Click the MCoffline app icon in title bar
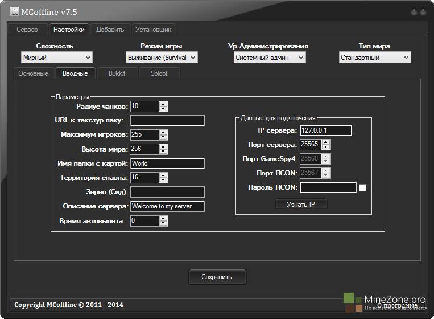434x319 pixels. click(15, 11)
